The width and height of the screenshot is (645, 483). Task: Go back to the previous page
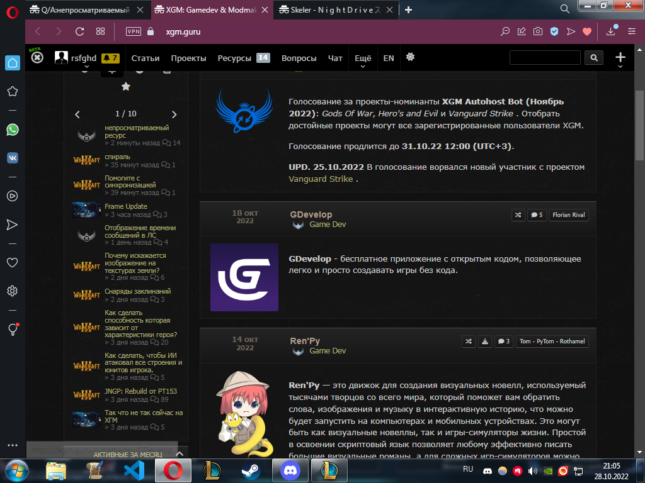point(38,31)
